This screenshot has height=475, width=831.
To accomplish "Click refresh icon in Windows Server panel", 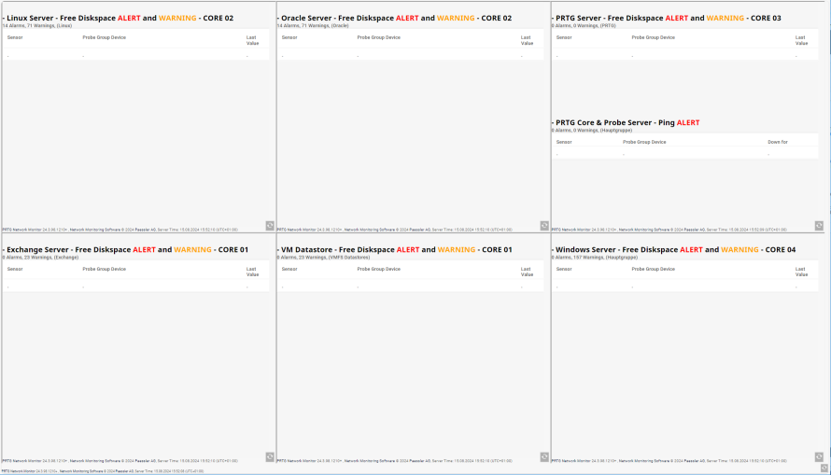I will tap(819, 456).
